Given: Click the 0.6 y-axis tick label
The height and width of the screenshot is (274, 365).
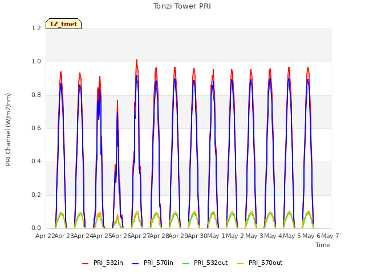Looking at the screenshot, I should (36, 128).
